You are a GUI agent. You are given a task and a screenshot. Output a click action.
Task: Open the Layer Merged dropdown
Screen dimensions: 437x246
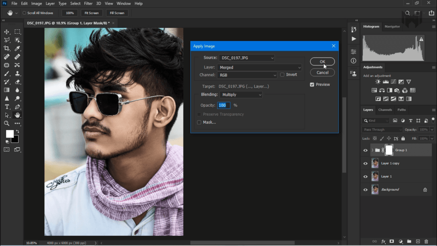259,67
